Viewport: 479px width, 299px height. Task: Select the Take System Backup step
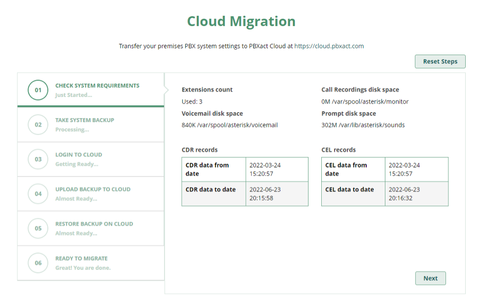click(x=91, y=124)
